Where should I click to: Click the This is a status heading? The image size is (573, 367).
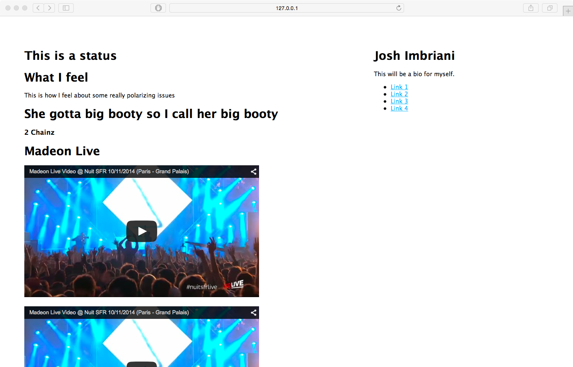tap(70, 56)
